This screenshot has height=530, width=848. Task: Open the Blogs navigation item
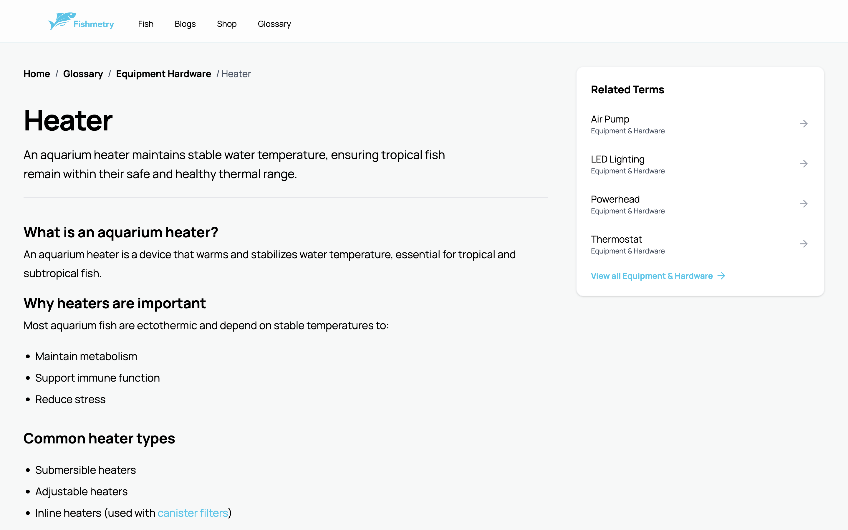pos(185,24)
